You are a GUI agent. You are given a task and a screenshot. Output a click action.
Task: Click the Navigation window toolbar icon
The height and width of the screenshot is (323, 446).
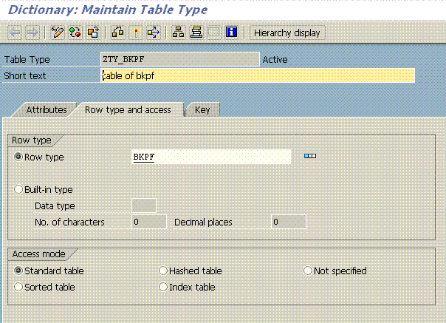[x=196, y=33]
